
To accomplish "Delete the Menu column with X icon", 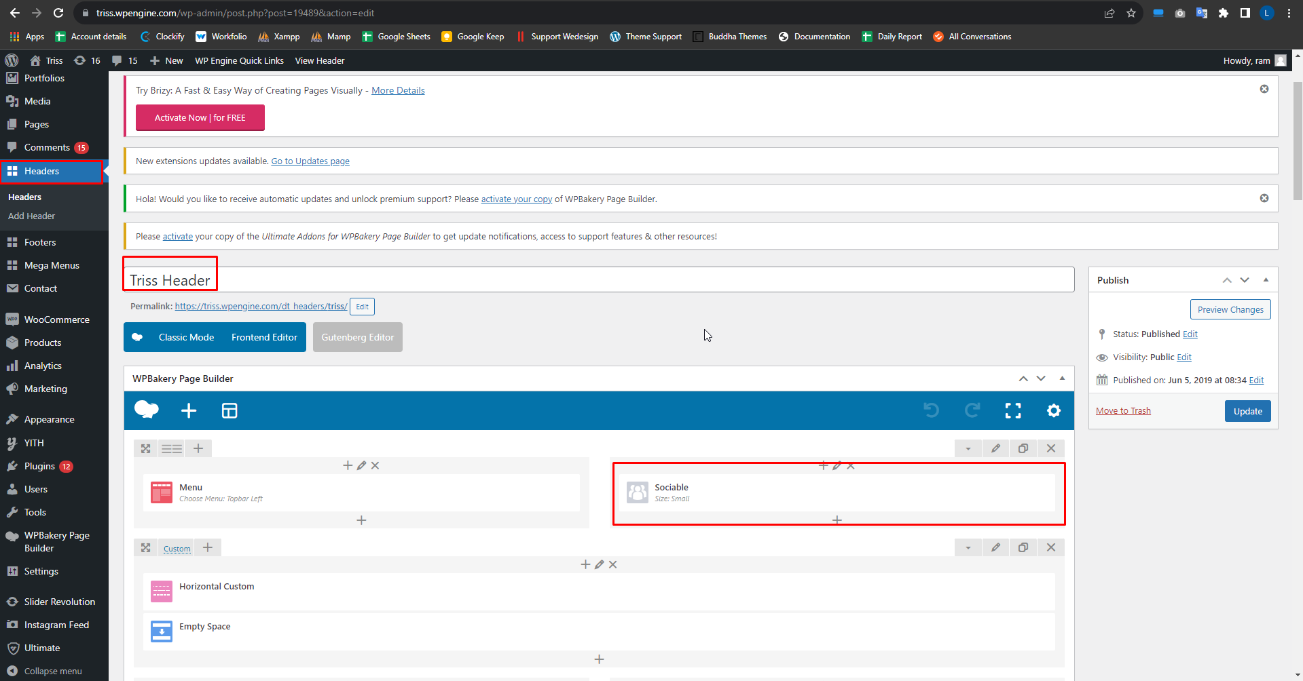I will [x=375, y=465].
